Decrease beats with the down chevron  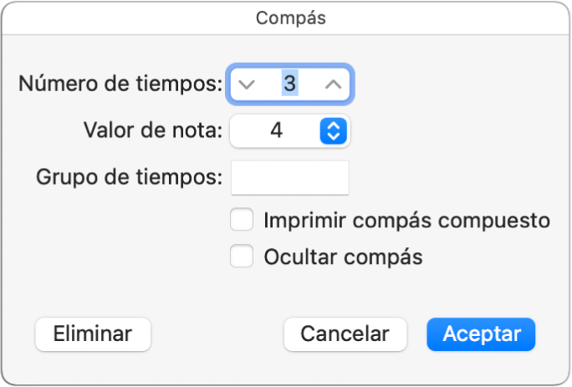click(245, 84)
